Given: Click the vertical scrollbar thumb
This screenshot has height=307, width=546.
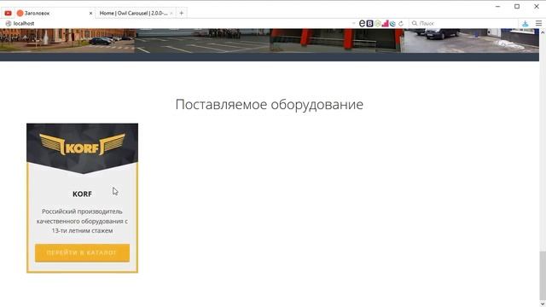Looking at the screenshot, I should 543,275.
